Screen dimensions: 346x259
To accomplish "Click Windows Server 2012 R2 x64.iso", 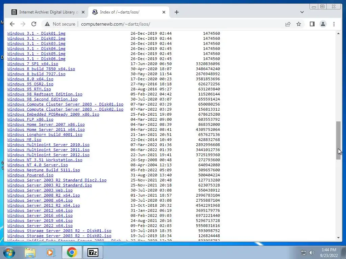I will coord(44,206).
